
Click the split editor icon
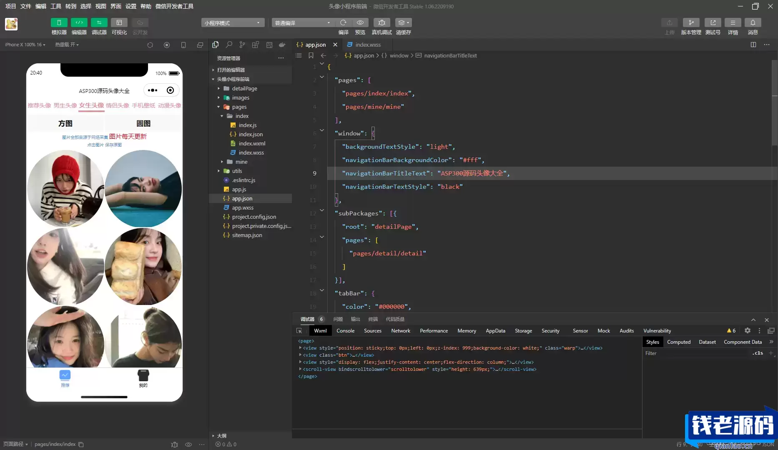(753, 45)
